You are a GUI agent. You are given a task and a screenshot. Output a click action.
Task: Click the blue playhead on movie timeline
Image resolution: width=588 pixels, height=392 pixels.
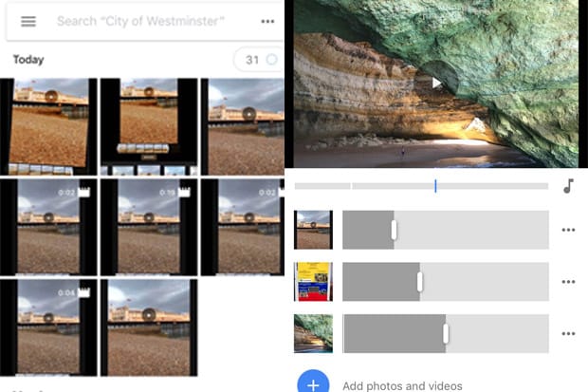[435, 186]
